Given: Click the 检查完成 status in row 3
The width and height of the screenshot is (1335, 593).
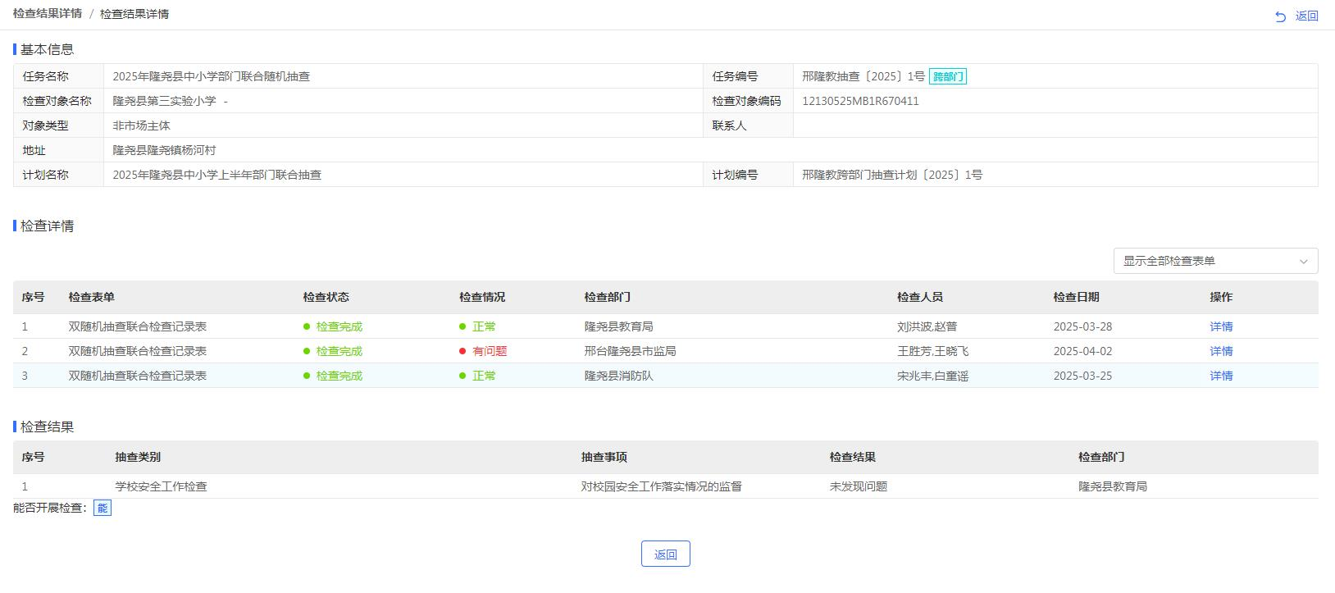Looking at the screenshot, I should 339,376.
